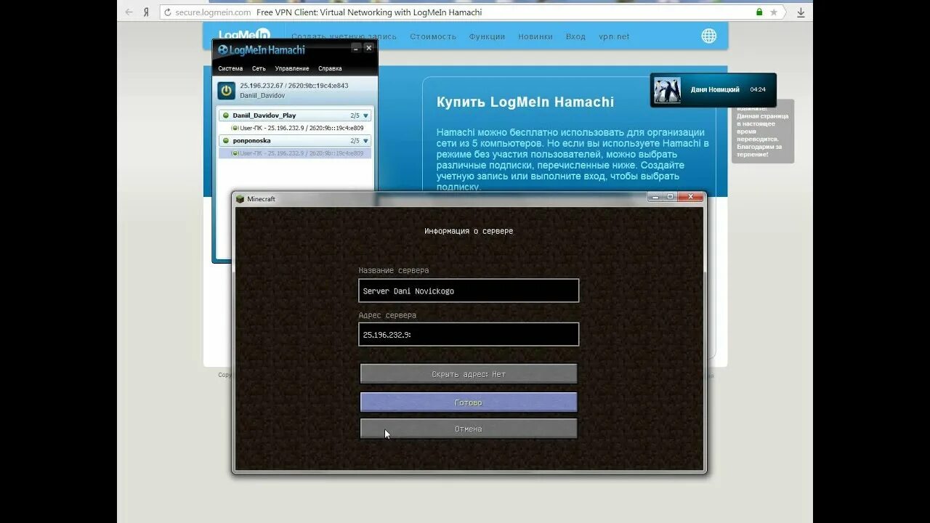Open the vpn.net link
Viewport: 930px width, 523px height.
click(614, 36)
